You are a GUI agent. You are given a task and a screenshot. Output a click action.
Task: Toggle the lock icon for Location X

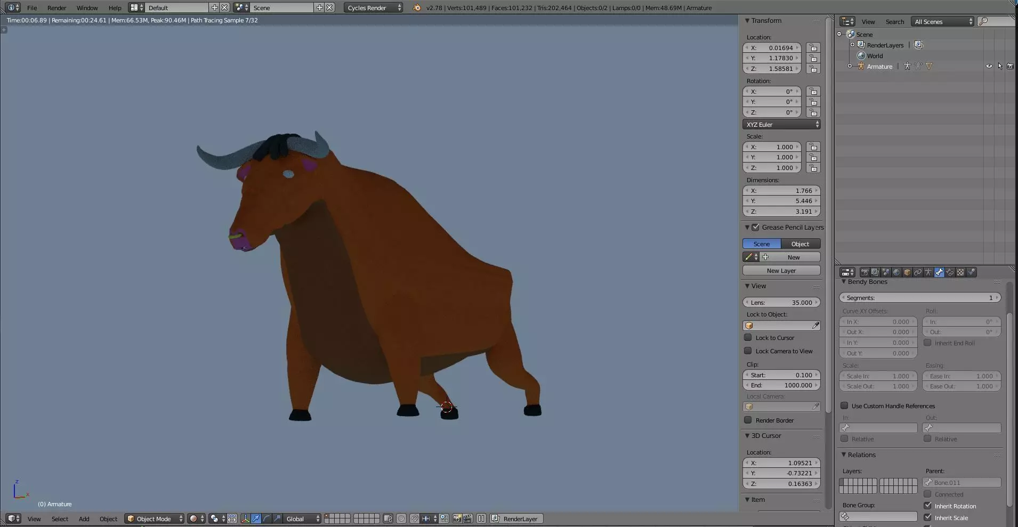[813, 48]
